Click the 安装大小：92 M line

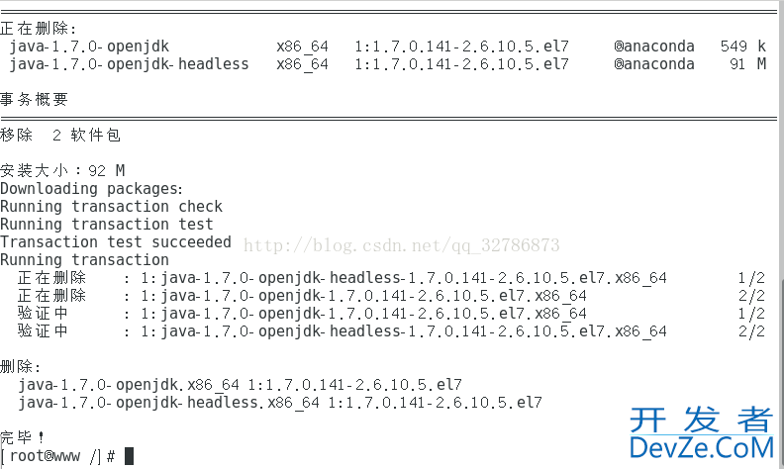coord(62,171)
